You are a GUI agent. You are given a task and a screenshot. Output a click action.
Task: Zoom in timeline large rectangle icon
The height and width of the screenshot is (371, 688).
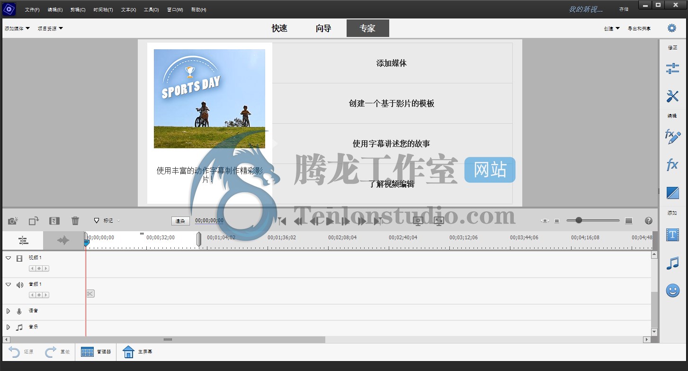(629, 221)
